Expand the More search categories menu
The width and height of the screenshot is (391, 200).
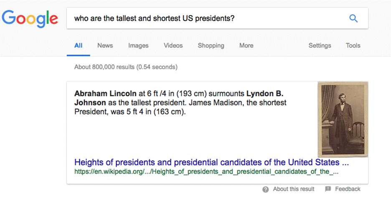click(x=246, y=45)
